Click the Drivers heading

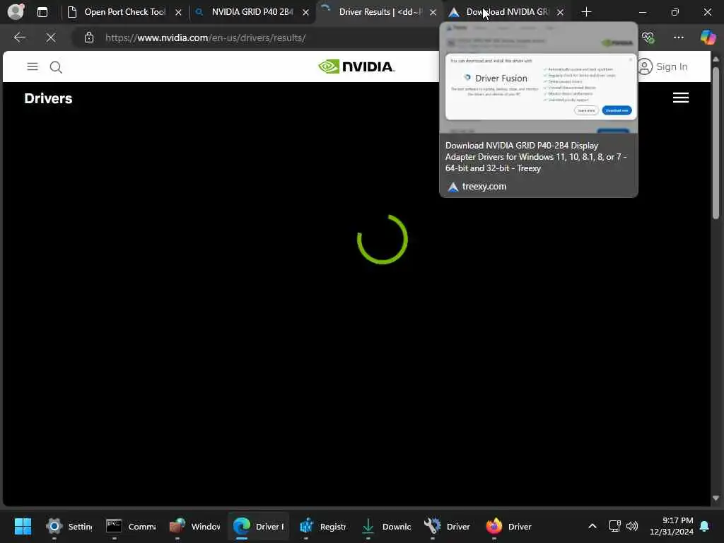coord(49,98)
